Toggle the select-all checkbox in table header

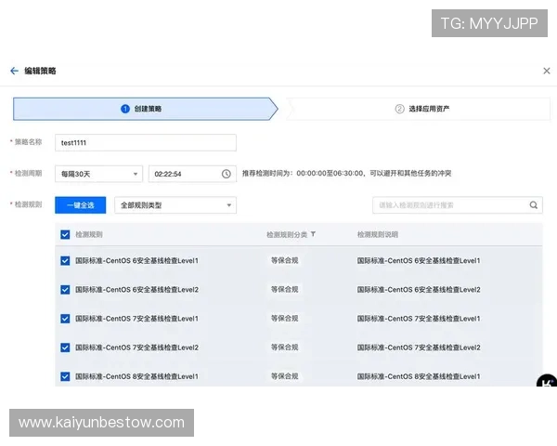pos(65,234)
